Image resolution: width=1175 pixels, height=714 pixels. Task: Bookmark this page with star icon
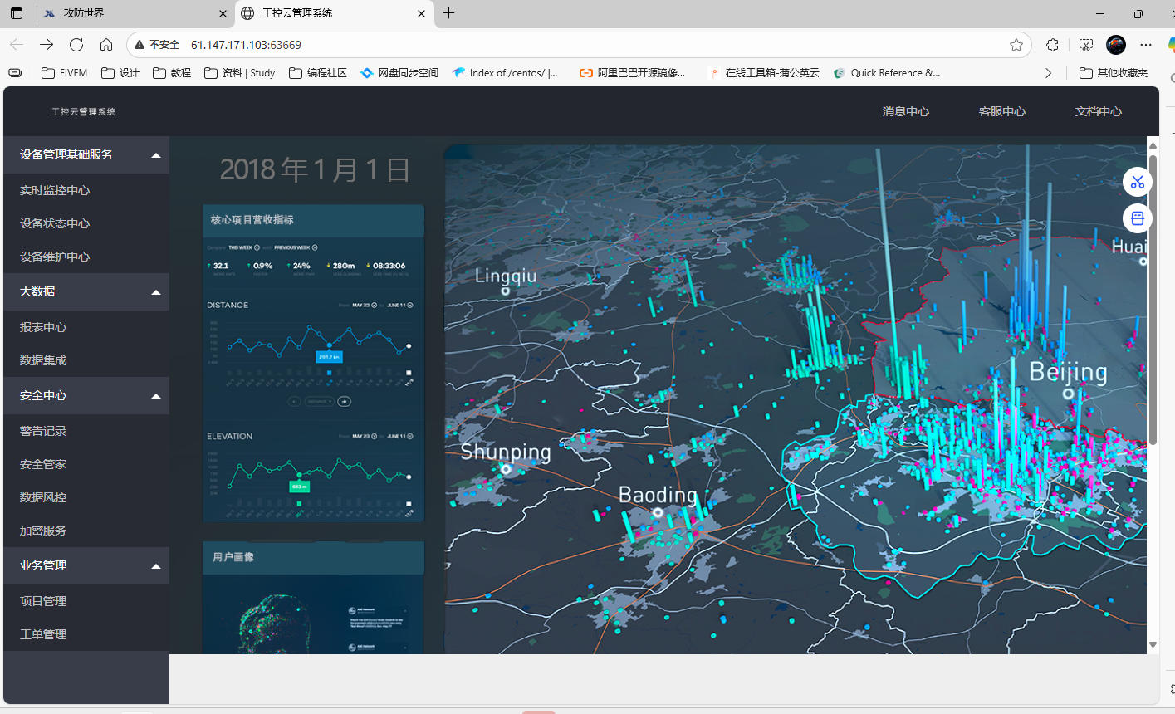(x=1016, y=45)
